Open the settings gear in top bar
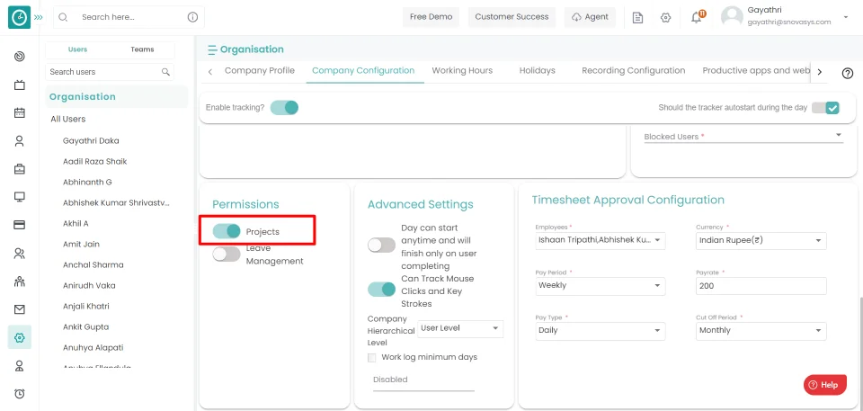863x411 pixels. tap(665, 17)
